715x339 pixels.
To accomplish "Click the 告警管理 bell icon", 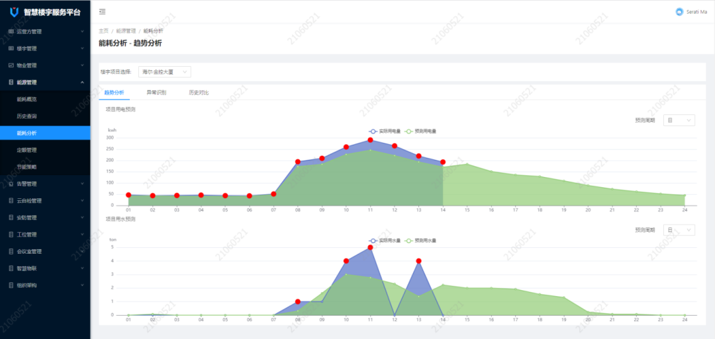I will point(11,184).
